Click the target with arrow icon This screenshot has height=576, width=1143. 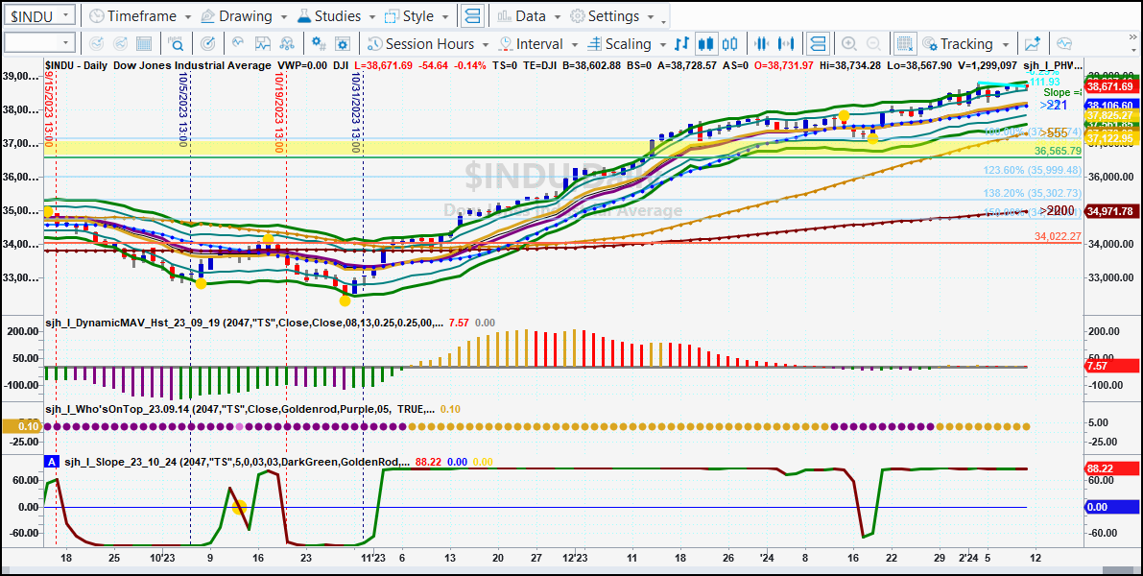click(207, 44)
